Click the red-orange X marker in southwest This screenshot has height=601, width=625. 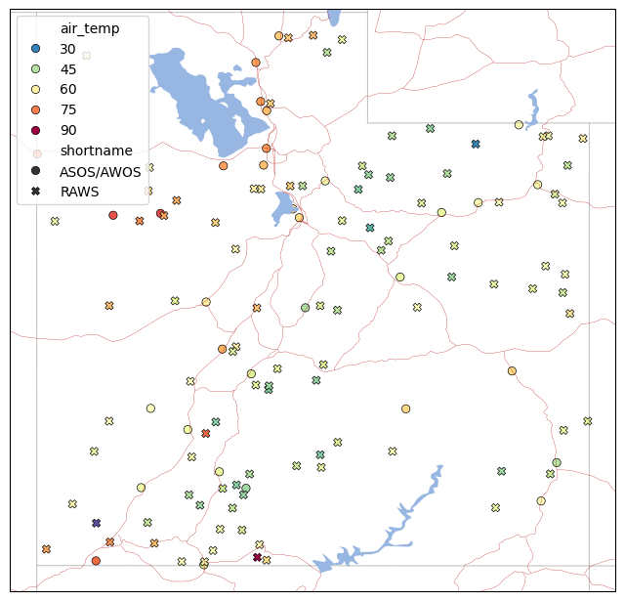point(206,433)
